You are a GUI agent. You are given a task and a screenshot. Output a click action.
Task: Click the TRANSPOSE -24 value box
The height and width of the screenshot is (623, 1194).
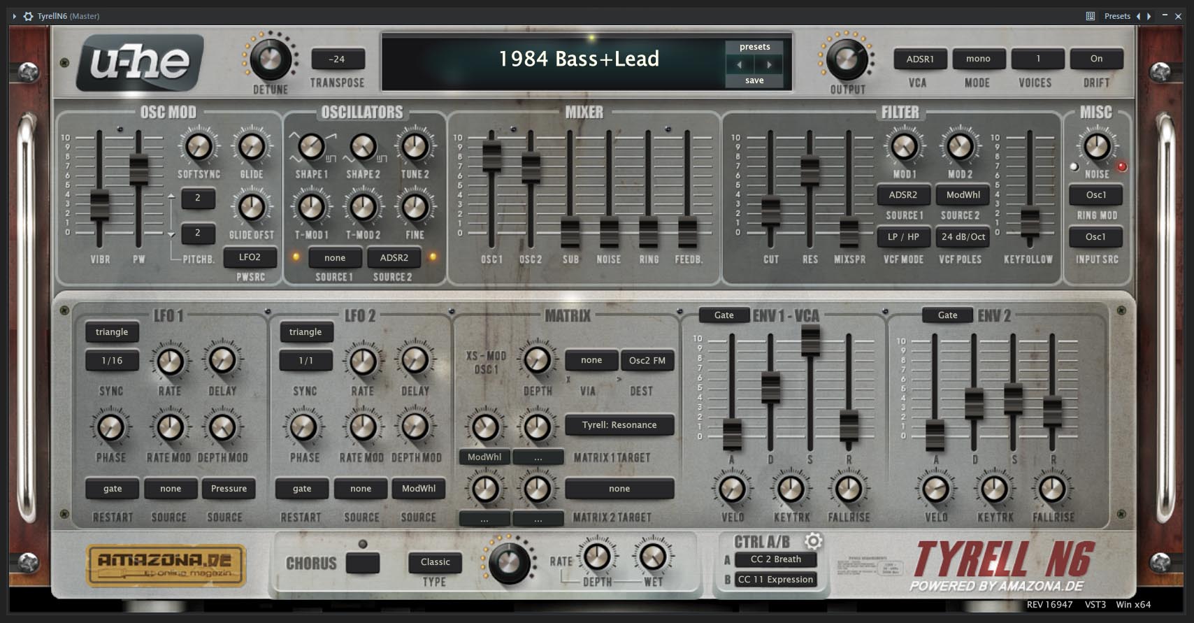click(x=337, y=59)
